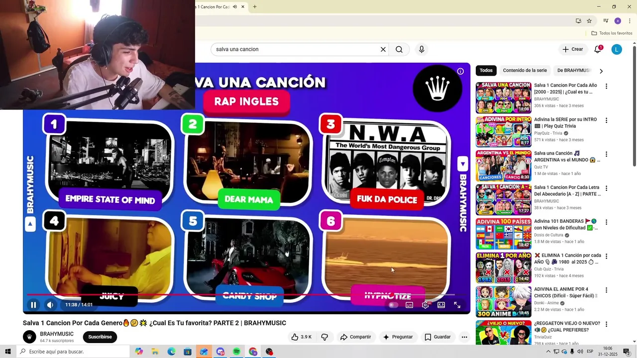637x358 pixels.
Task: Bookmark this page with star icon
Action: [589, 21]
